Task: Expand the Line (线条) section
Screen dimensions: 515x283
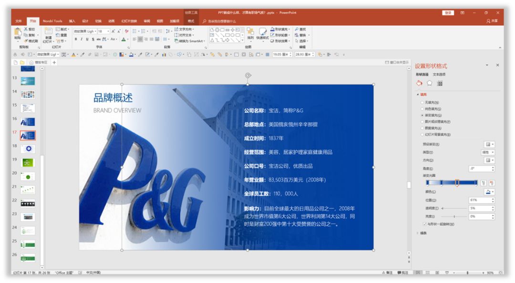Action: pos(418,233)
